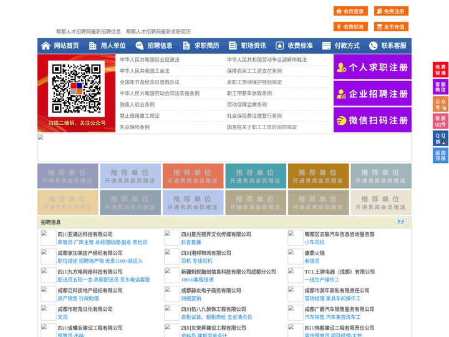Open link 中华人民共和国工会法
This screenshot has height=337, width=449.
(x=145, y=71)
